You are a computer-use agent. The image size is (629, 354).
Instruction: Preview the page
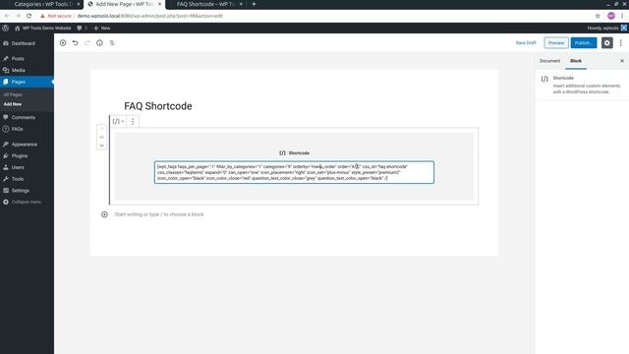pos(556,43)
